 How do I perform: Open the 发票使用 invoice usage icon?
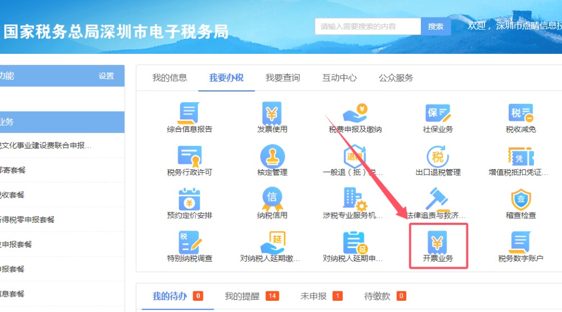tap(272, 113)
